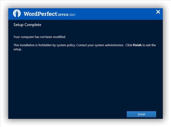Click the Finish button

[x=141, y=114]
